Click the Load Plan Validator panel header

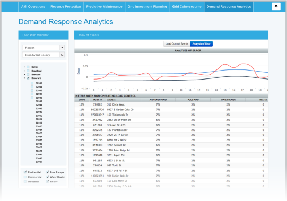pyautogui.click(x=44, y=35)
